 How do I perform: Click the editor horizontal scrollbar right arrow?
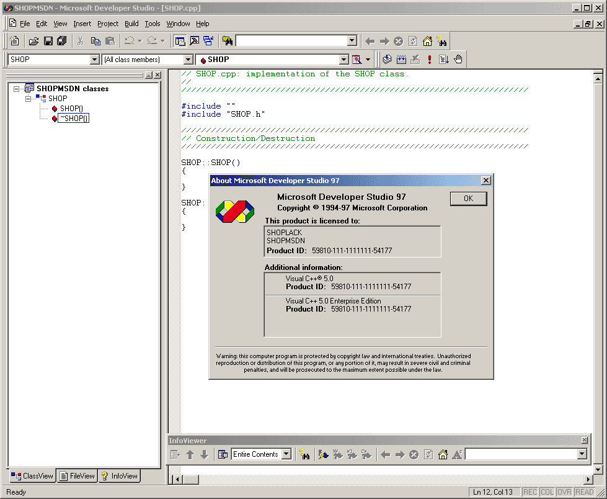click(x=588, y=480)
